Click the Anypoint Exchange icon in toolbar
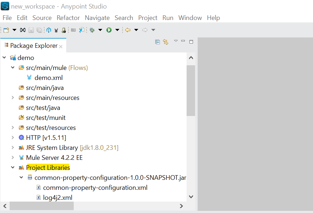This screenshot has height=213, width=313. [x=49, y=30]
